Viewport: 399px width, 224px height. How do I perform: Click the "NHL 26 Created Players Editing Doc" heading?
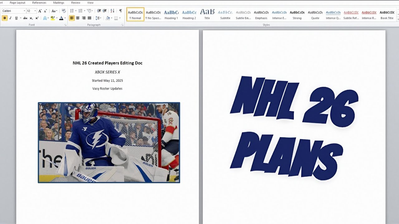pos(108,63)
